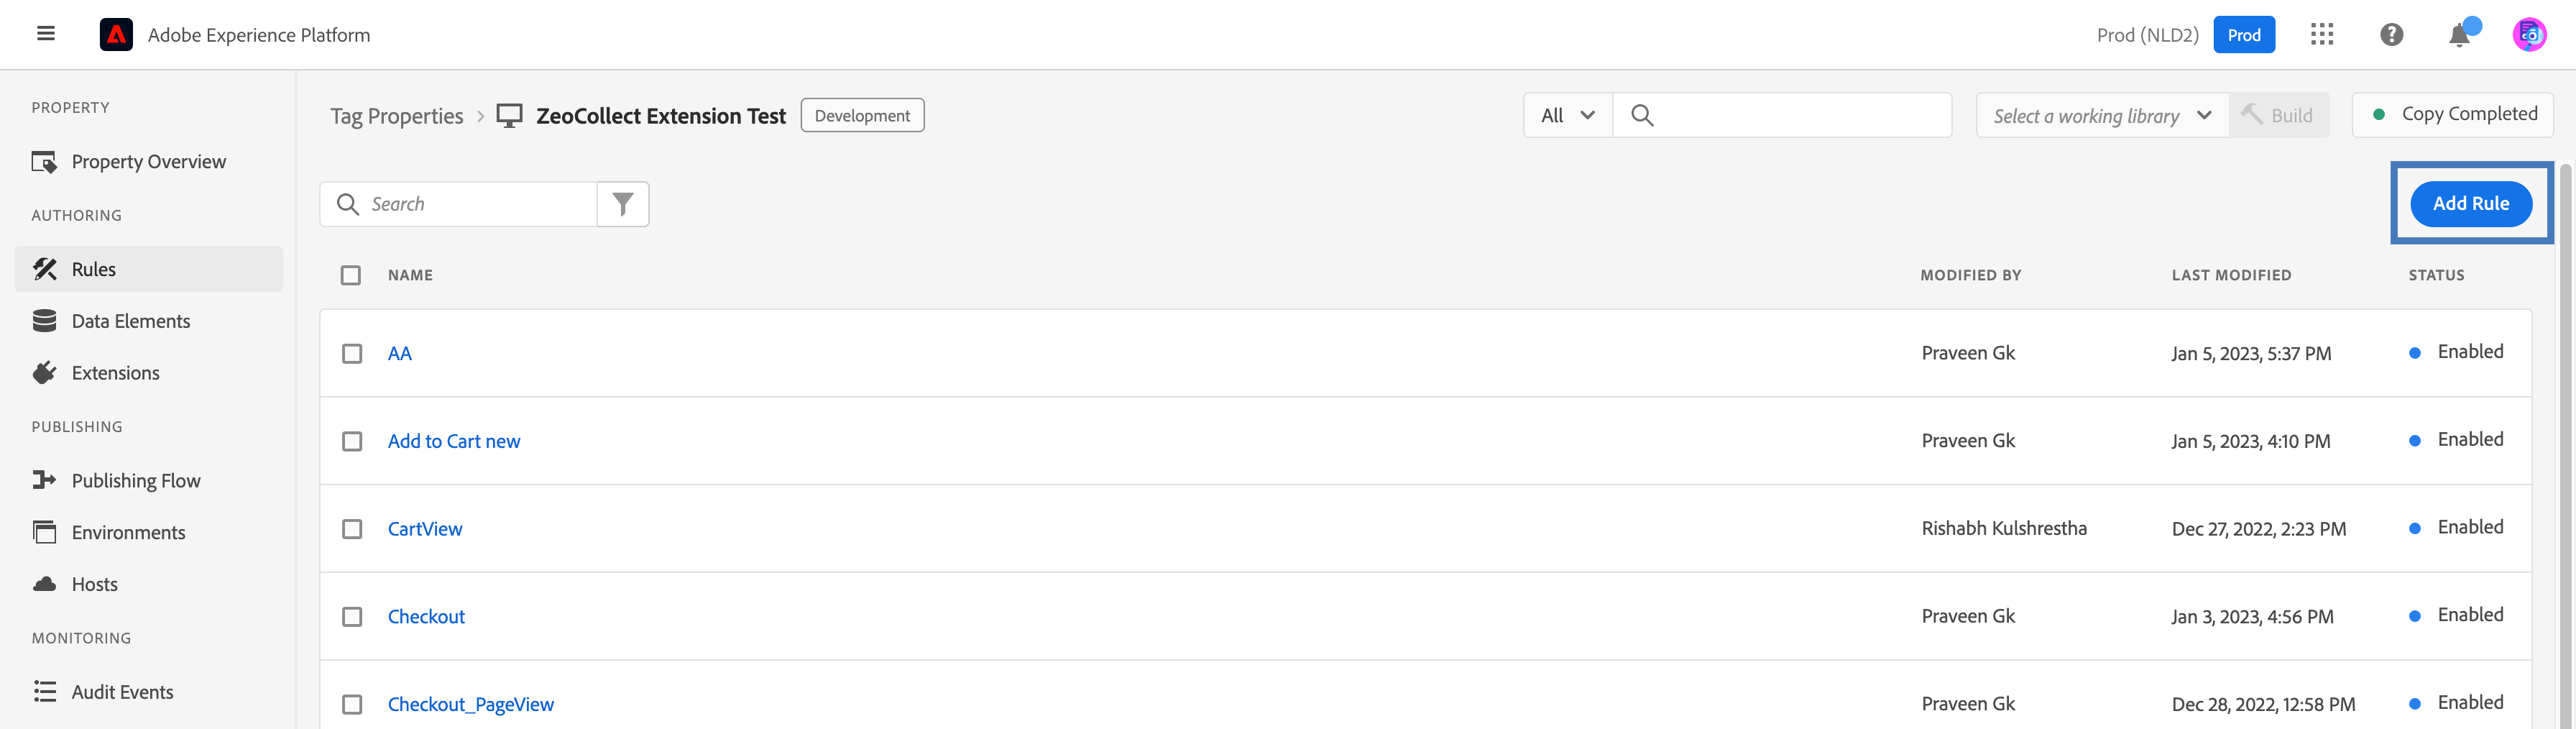
Task: Check the CartView rule checkbox
Action: point(352,529)
